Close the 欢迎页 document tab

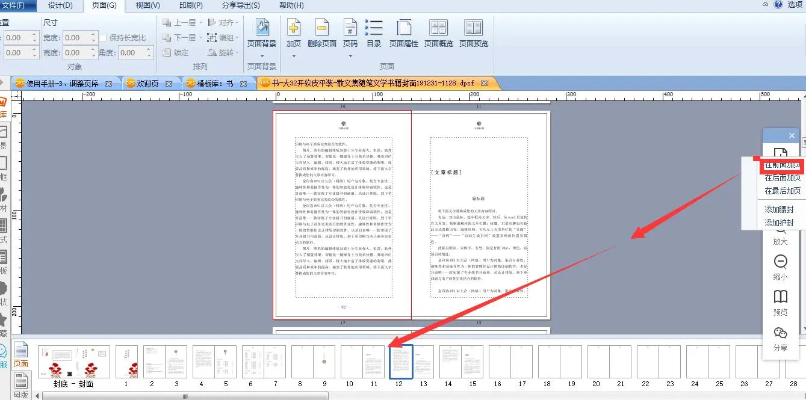click(169, 84)
